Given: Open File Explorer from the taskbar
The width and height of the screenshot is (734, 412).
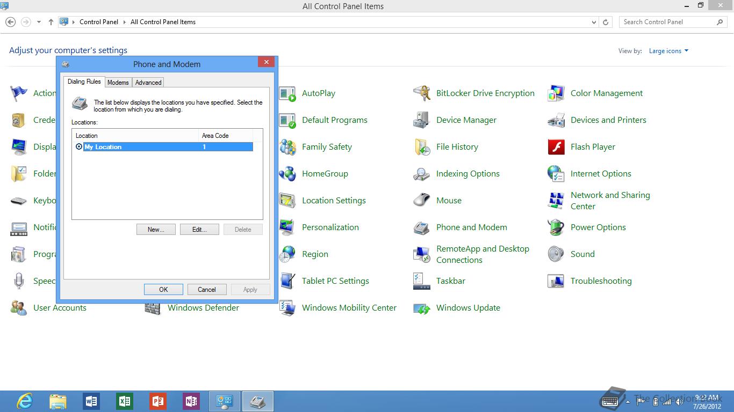Looking at the screenshot, I should point(58,401).
